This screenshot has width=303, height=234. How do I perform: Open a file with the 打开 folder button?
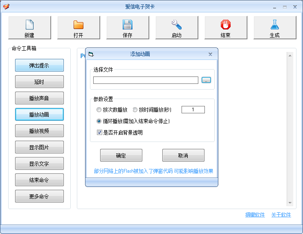(79, 28)
